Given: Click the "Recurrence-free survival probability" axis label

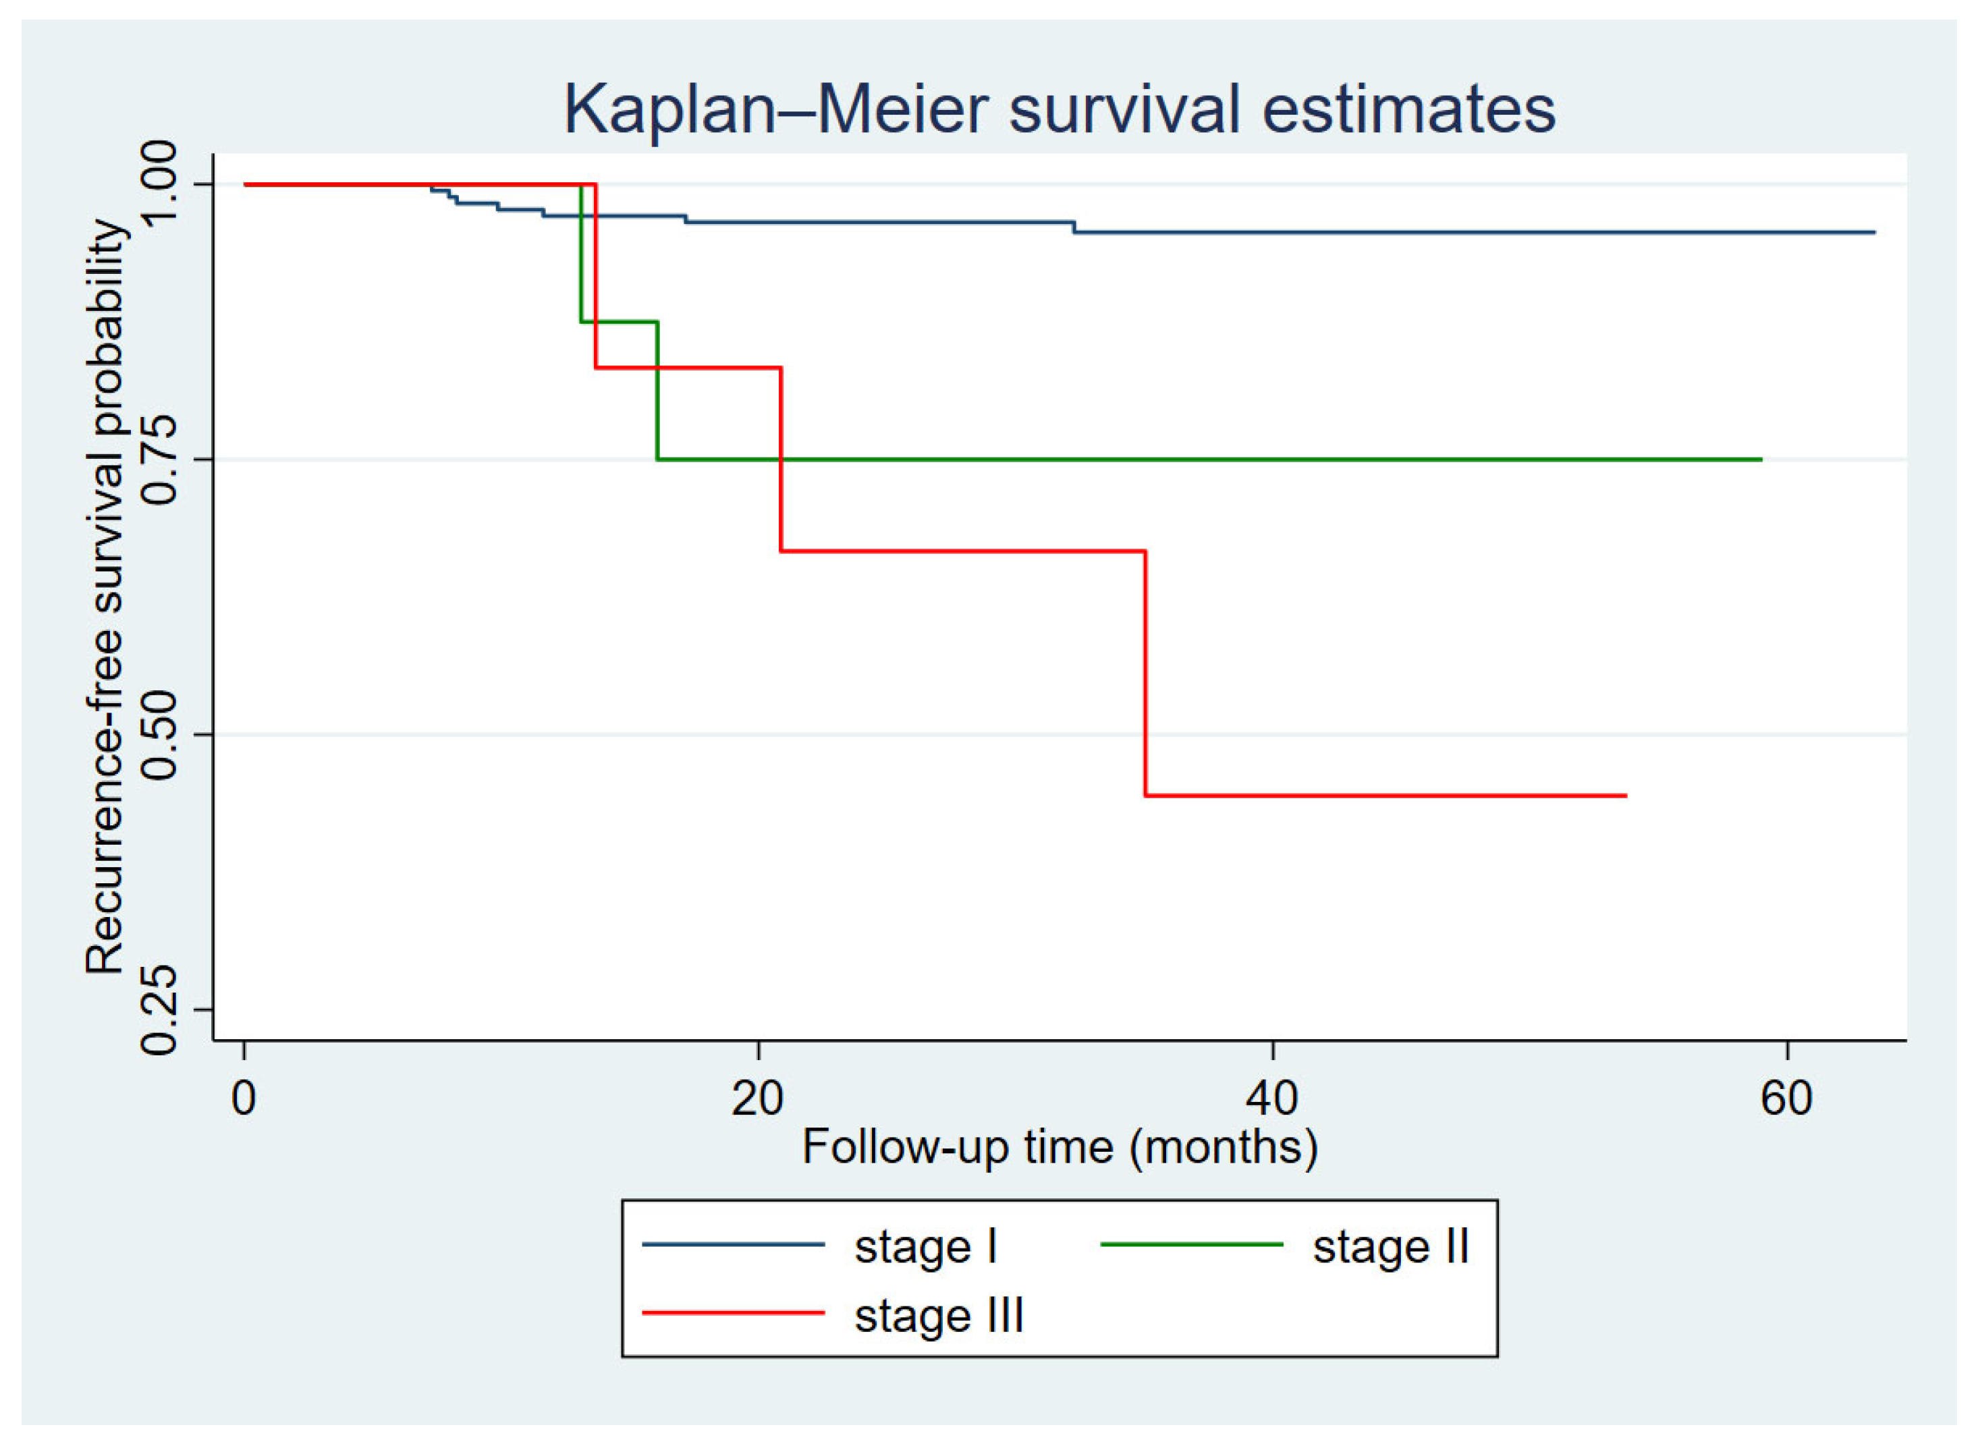Looking at the screenshot, I should 105,597.
